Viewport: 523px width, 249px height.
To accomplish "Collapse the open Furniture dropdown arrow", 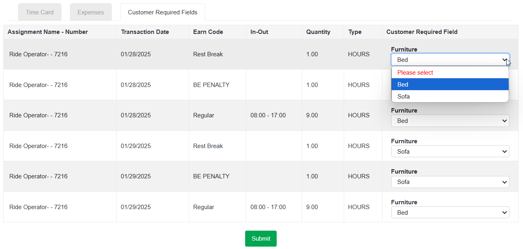I will (x=504, y=60).
